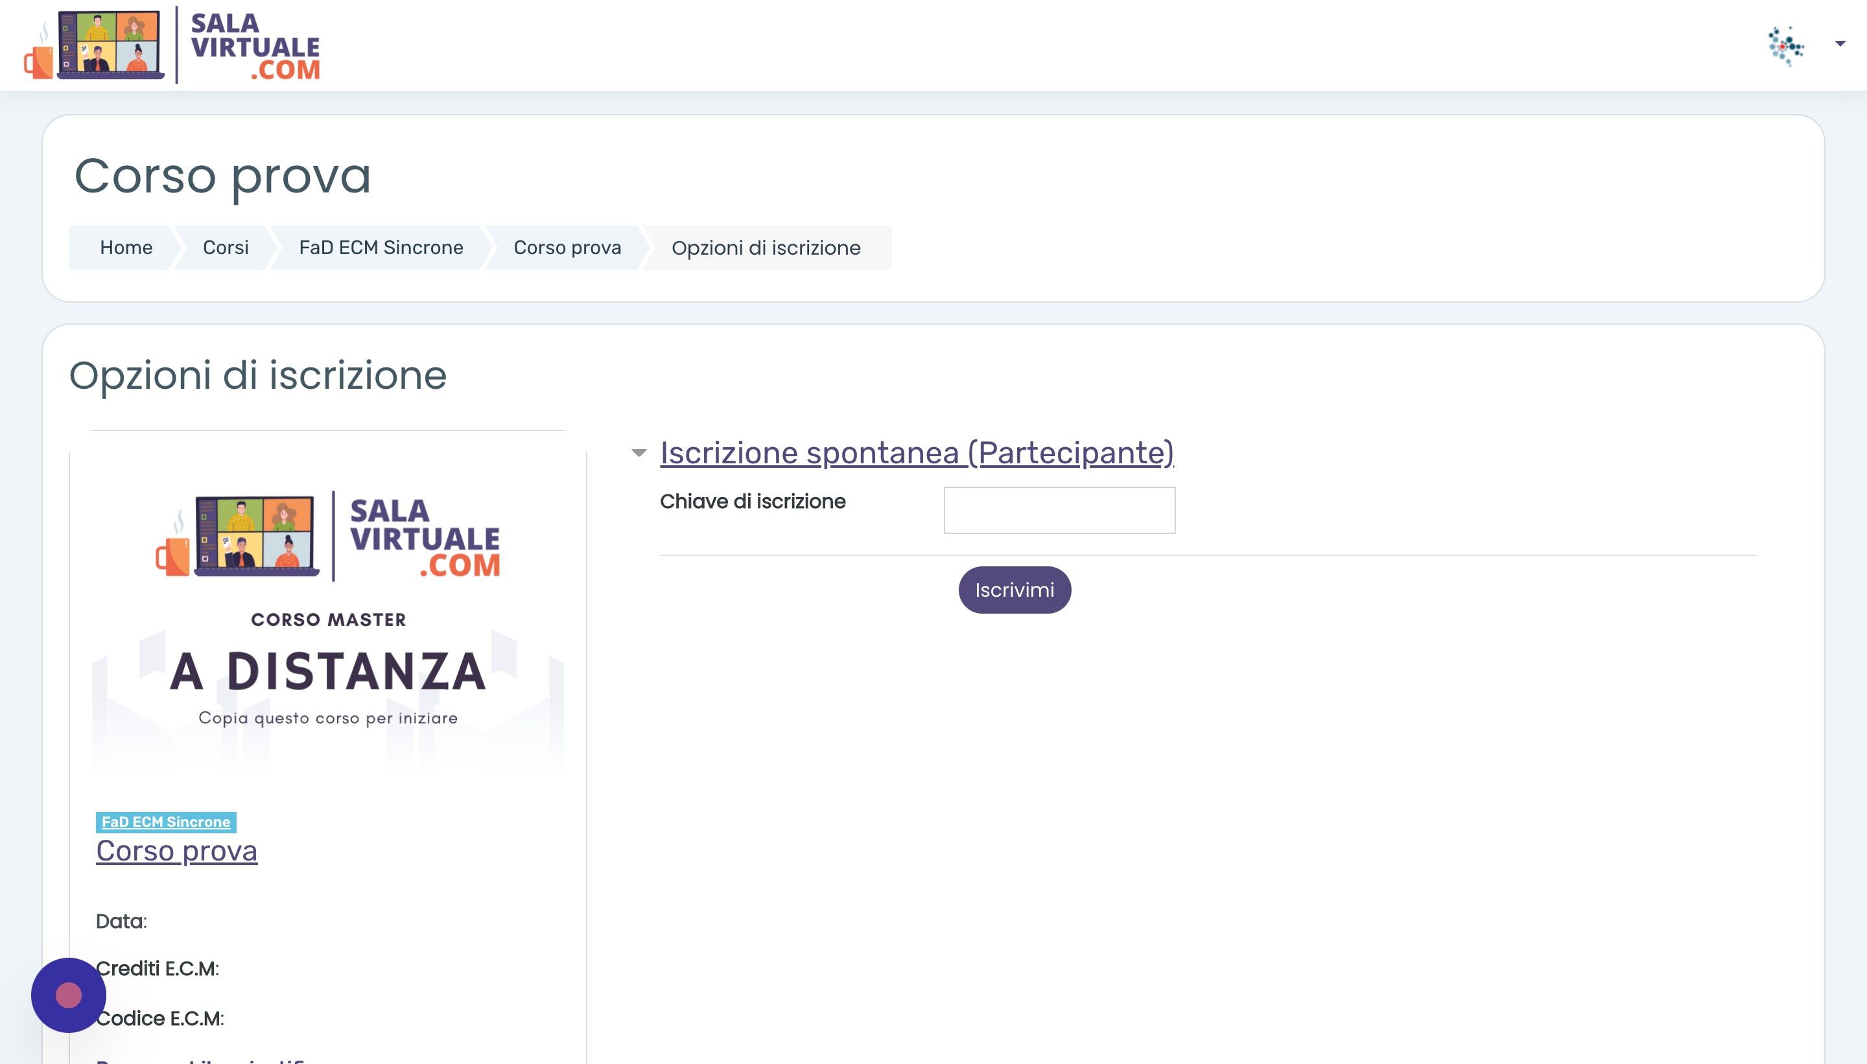
Task: Collapse the Iscrizione spontanea section triangle
Action: 639,453
